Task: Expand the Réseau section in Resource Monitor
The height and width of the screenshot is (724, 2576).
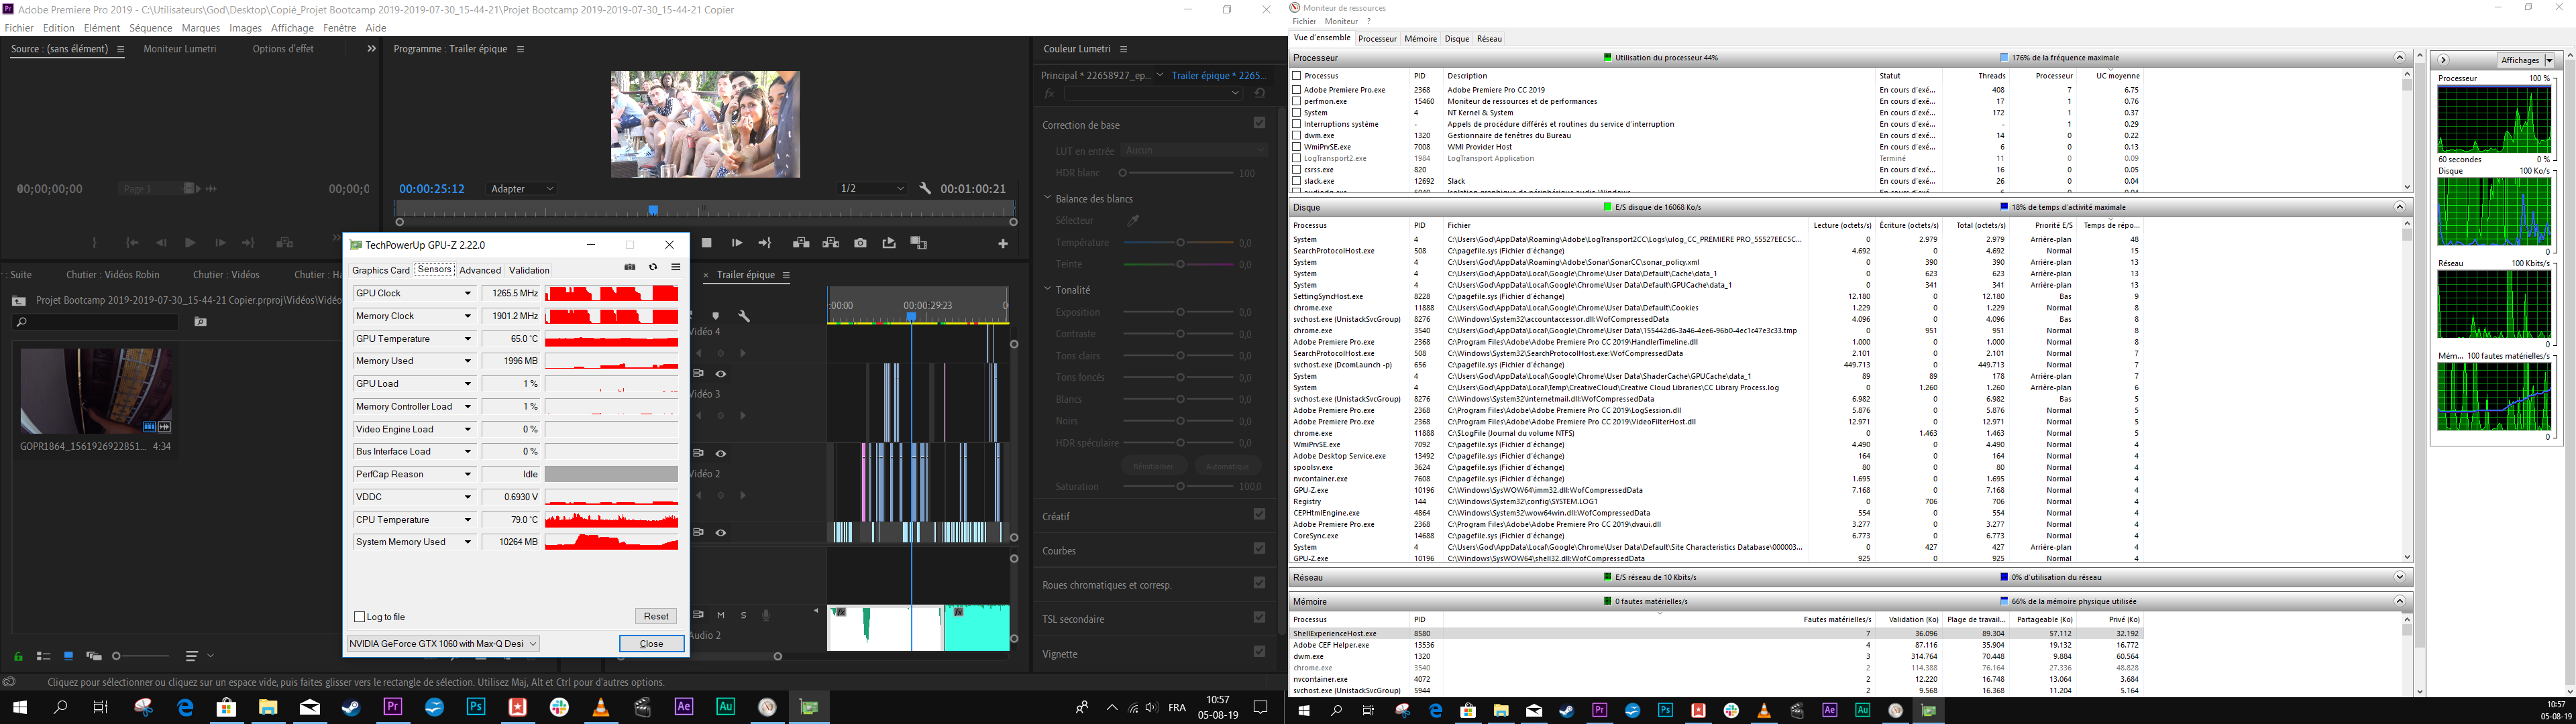Action: pyautogui.click(x=2399, y=577)
